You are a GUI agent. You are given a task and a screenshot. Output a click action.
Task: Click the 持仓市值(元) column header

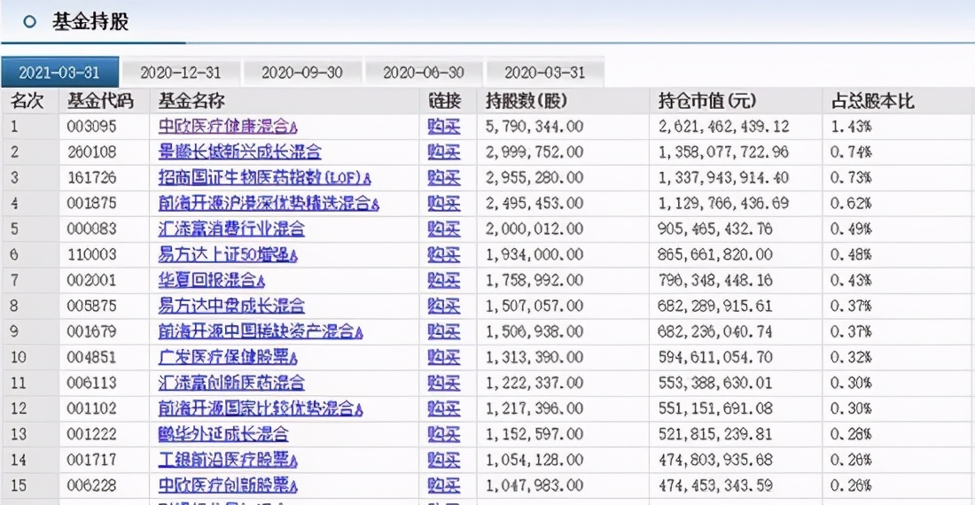point(707,101)
